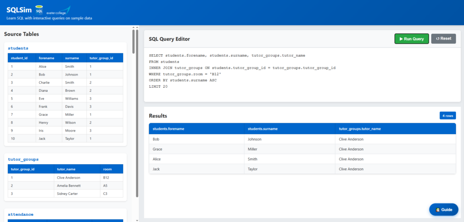Open the Guide panel
The image size is (464, 222).
tap(444, 210)
